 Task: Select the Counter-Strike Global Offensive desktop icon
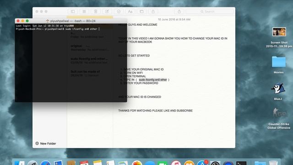(x=279, y=113)
